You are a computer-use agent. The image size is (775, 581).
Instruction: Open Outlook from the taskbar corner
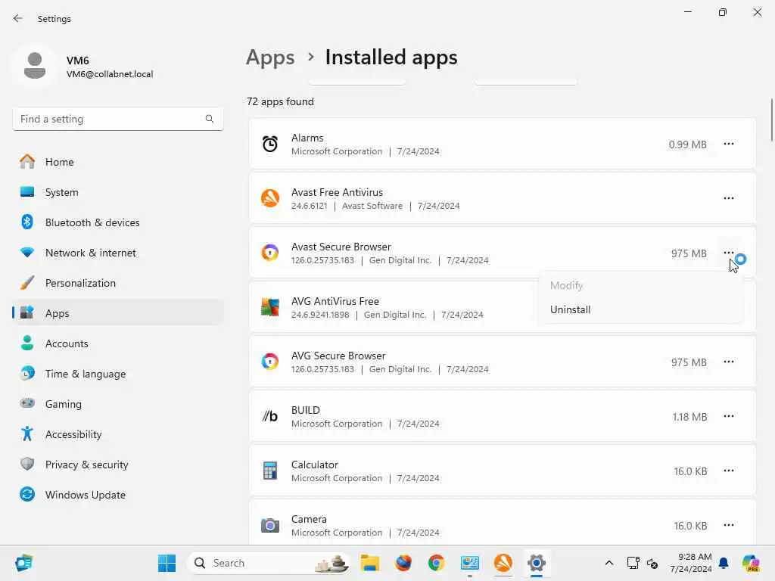(23, 563)
